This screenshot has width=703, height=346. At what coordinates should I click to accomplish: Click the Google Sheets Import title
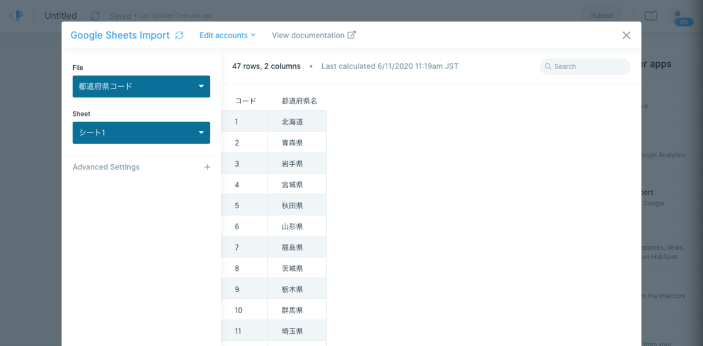[120, 35]
